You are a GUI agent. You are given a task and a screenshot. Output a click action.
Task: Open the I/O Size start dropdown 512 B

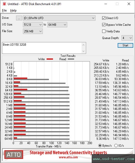pyautogui.click(x=33, y=25)
